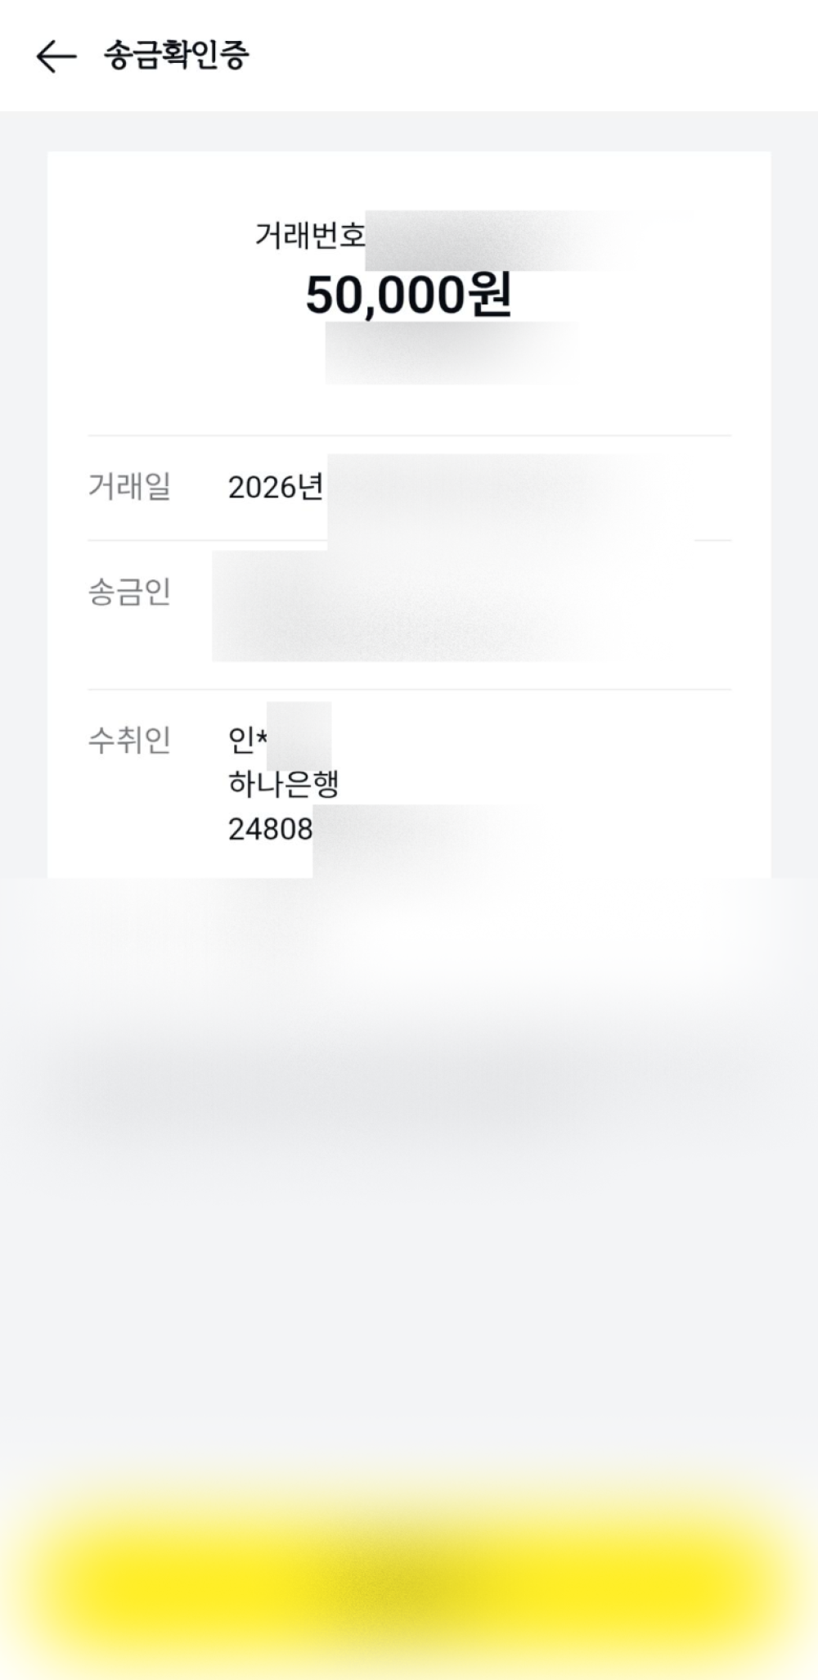Tap the blurred box beside 인*
Viewport: 818px width, 1680px height.
tap(299, 736)
